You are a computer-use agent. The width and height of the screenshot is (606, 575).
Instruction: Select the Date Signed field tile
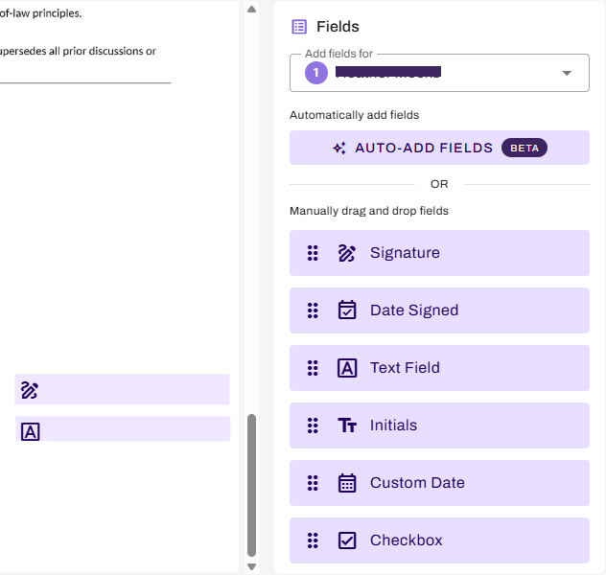point(439,310)
